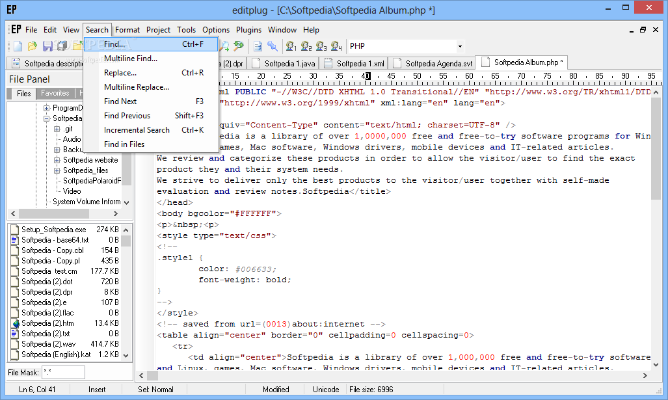Click the File Mask input field
668x400 pixels.
[x=63, y=372]
